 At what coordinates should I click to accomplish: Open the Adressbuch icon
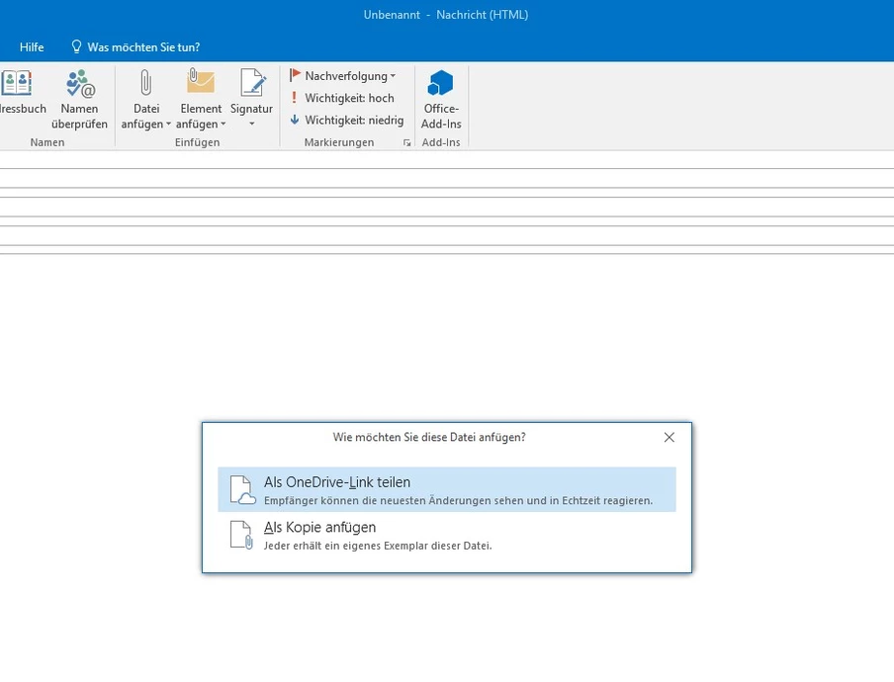[16, 83]
